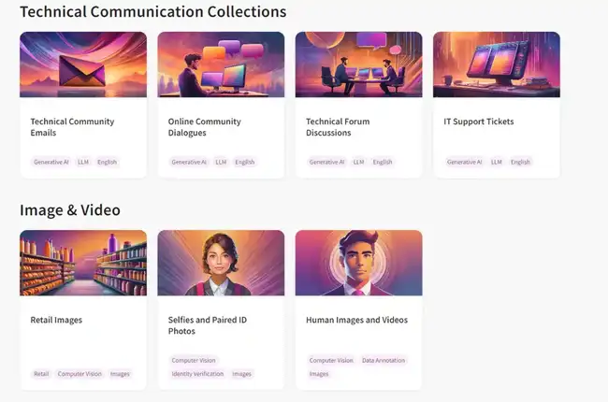
Task: Open the Technical Community Emails envelope thumbnail
Action: tap(82, 65)
